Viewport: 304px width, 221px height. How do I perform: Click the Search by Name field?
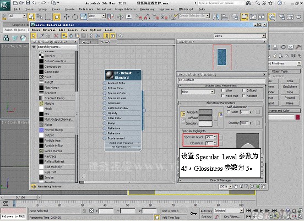point(57,47)
